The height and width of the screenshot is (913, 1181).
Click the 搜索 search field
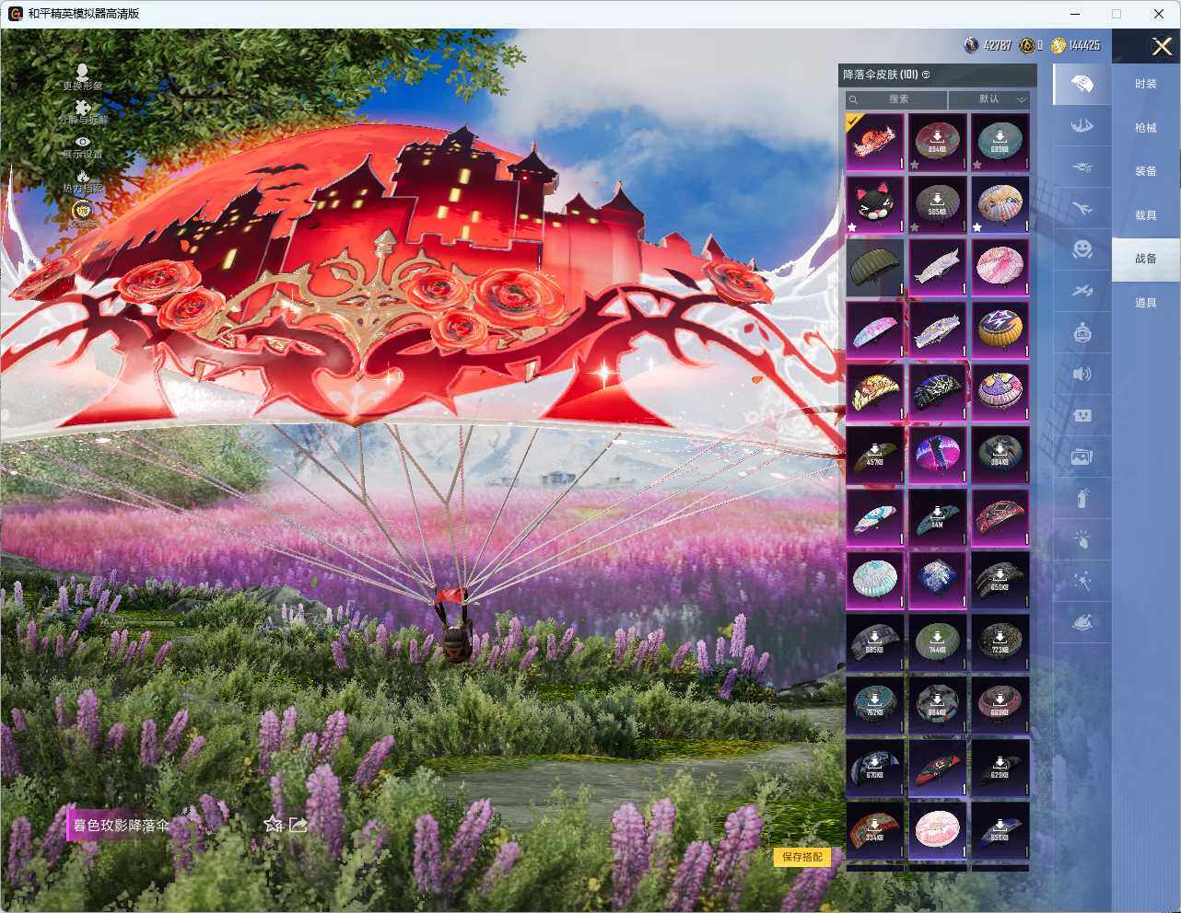(x=896, y=99)
